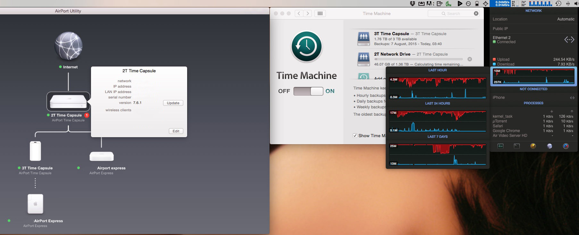
Task: Open Activity Monitor icon in iStat panel
Action: tap(500, 146)
